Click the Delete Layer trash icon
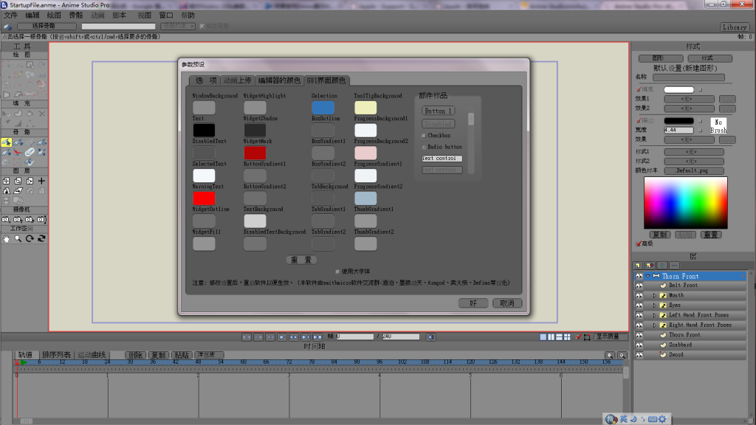Viewport: 756px width, 425px height. [x=662, y=266]
